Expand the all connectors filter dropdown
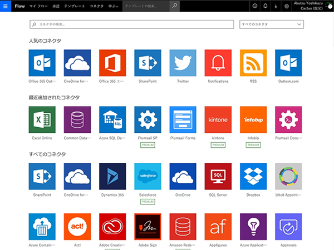Viewport: 334px width, 250px height. [272, 24]
